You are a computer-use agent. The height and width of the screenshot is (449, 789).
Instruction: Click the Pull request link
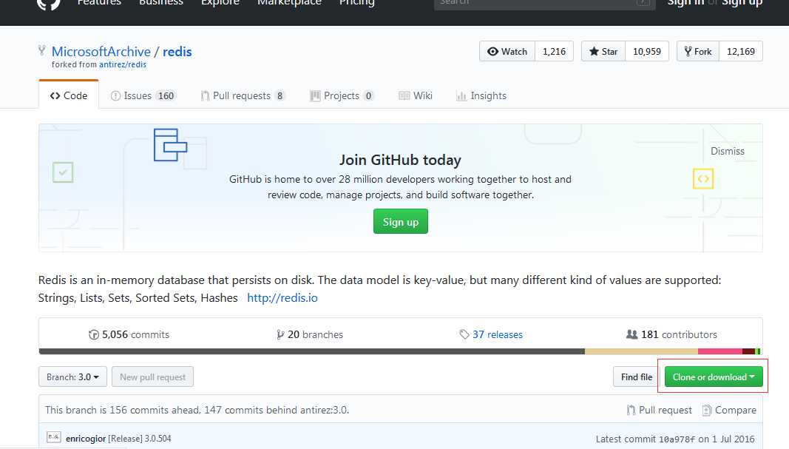(659, 411)
